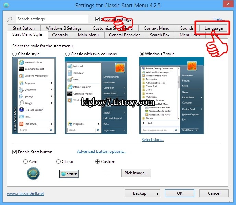Visit the www.classicshell.net link
This screenshot has height=205, width=236.
25,194
